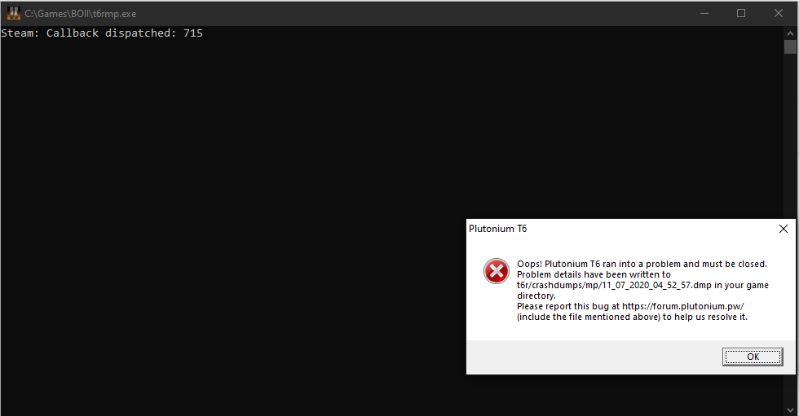
Task: Click the t6rmp.exe console title bar icon
Action: tap(14, 13)
